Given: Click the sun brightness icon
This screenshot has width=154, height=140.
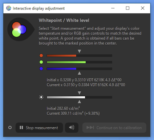Looking at the screenshot, I should coord(41,97).
